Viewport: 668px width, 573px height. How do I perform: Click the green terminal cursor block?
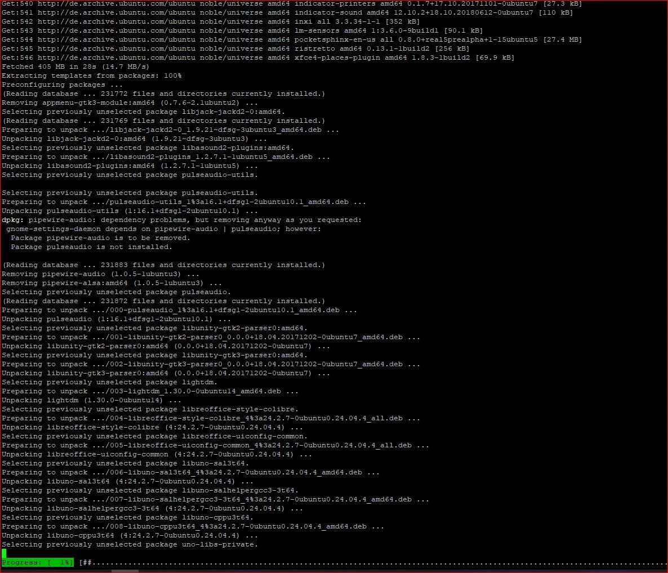tap(4, 553)
